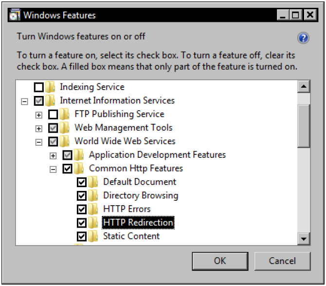Collapse the World Wide Web Services node
This screenshot has height=286, width=326.
(x=38, y=142)
